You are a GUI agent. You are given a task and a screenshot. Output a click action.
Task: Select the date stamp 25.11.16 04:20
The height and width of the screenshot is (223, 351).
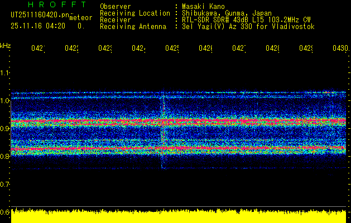pos(38,26)
